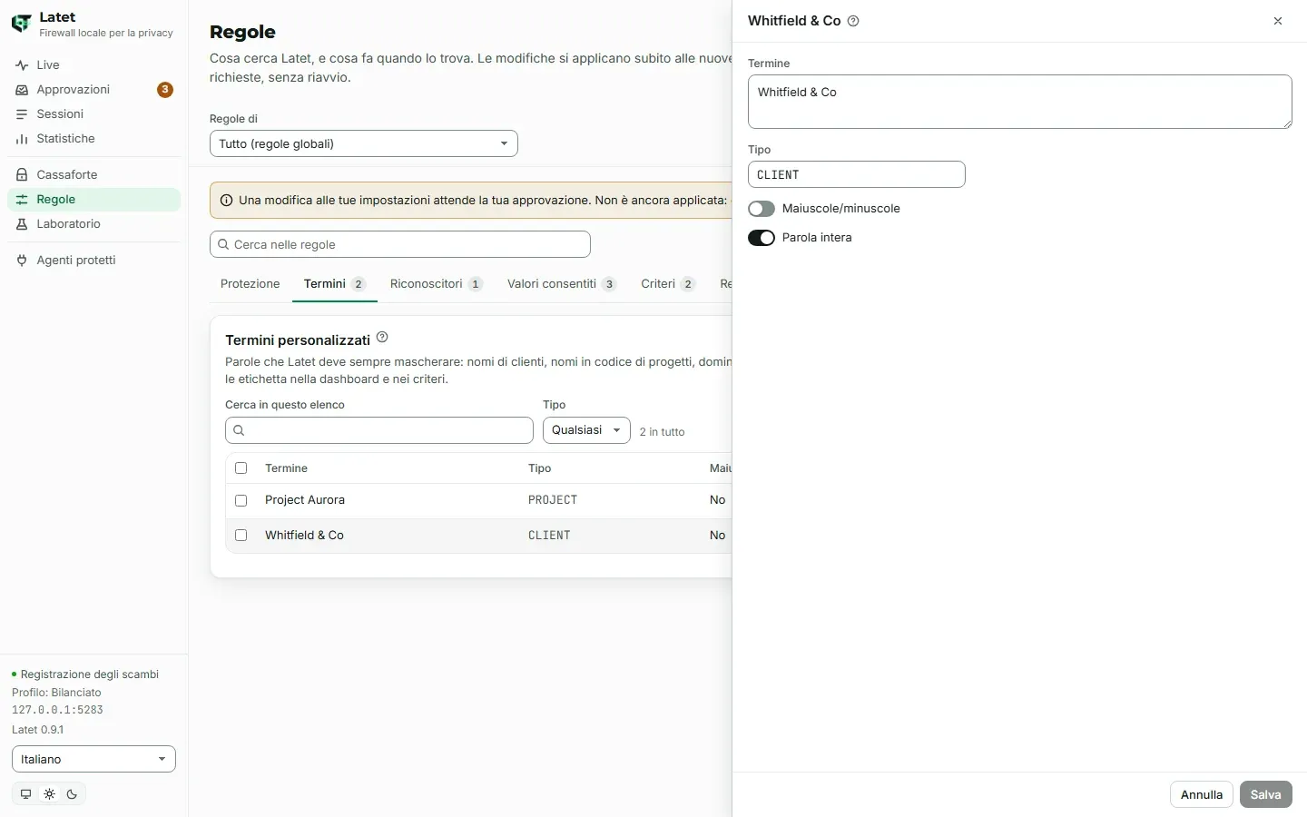Tick the Project Aurora row checkbox

click(241, 500)
